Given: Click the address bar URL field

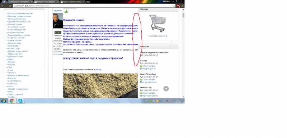Looking at the screenshot, I should pyautogui.click(x=93, y=6).
